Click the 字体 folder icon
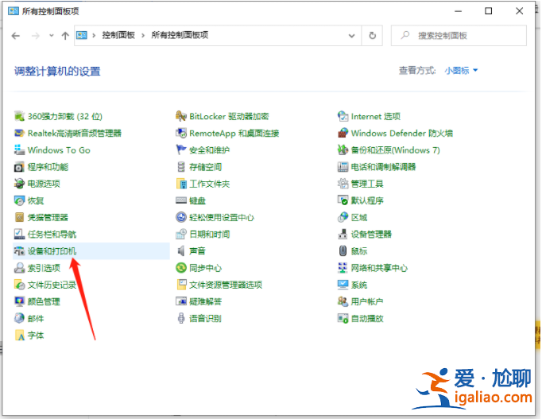This screenshot has height=419, width=542. tap(19, 336)
